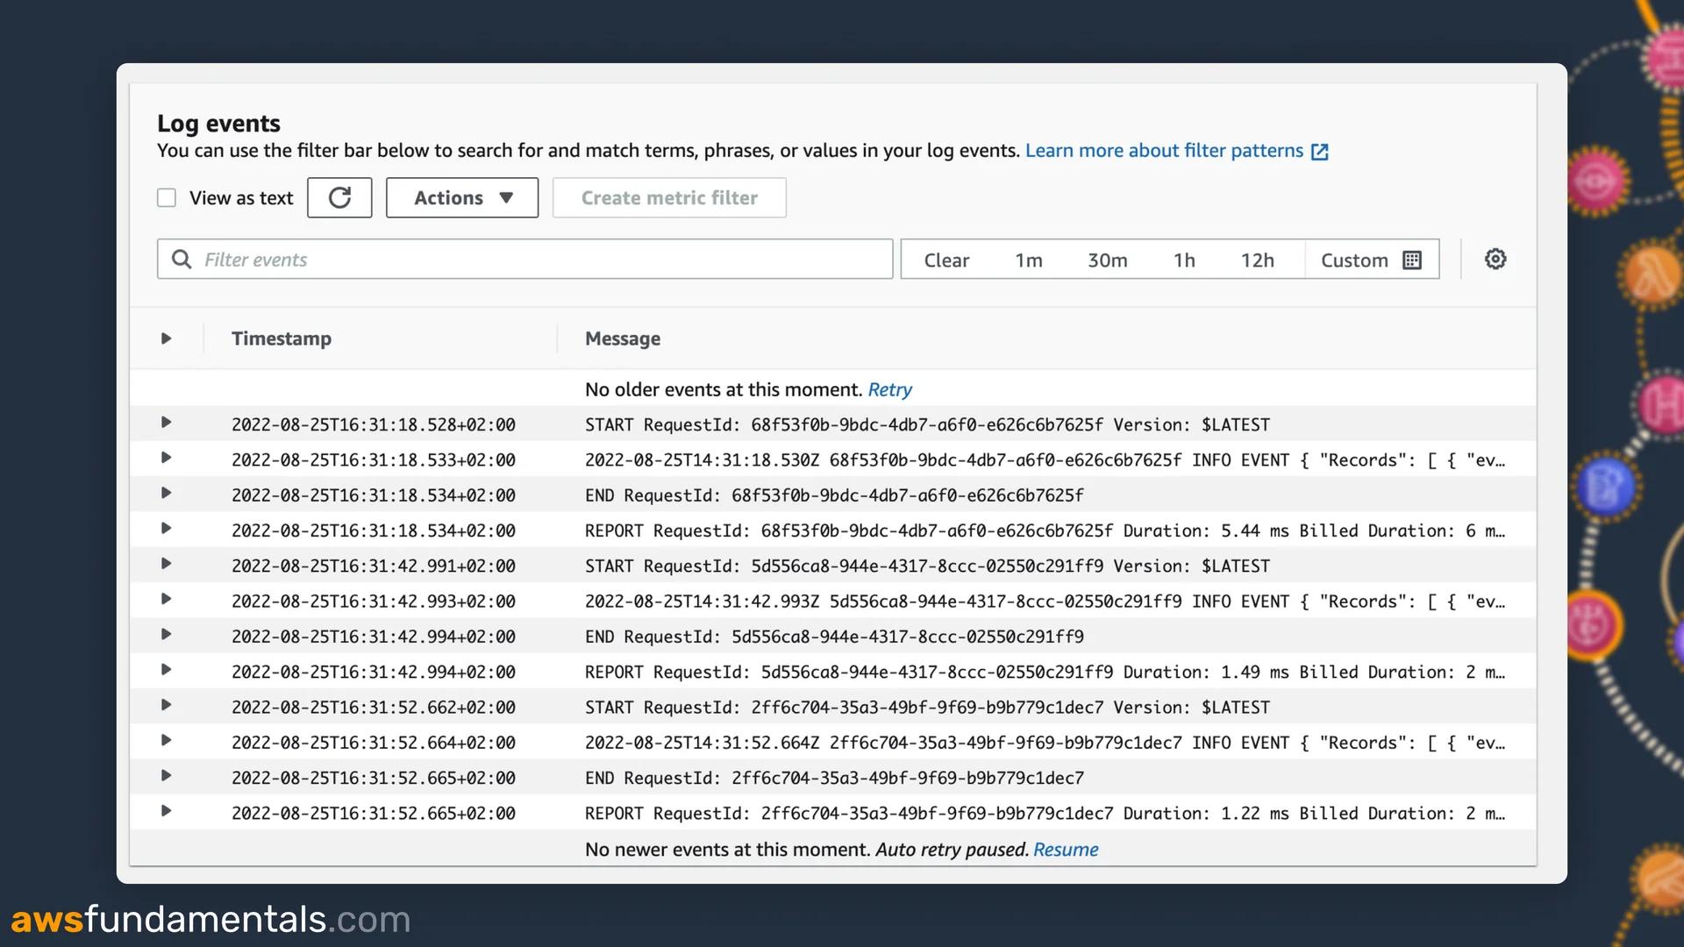Click inside the Filter events input field

pyautogui.click(x=526, y=259)
